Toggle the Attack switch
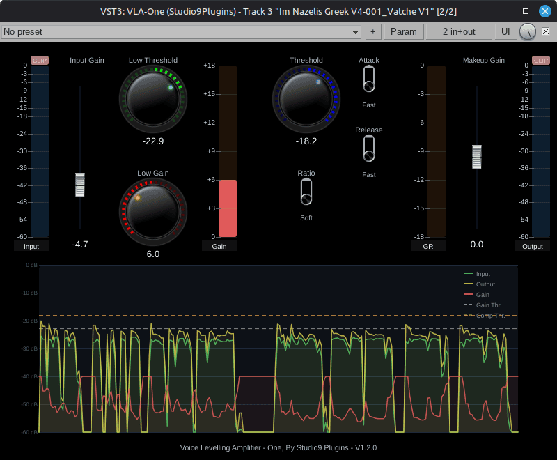Screen dimensions: 557x460 369,79
